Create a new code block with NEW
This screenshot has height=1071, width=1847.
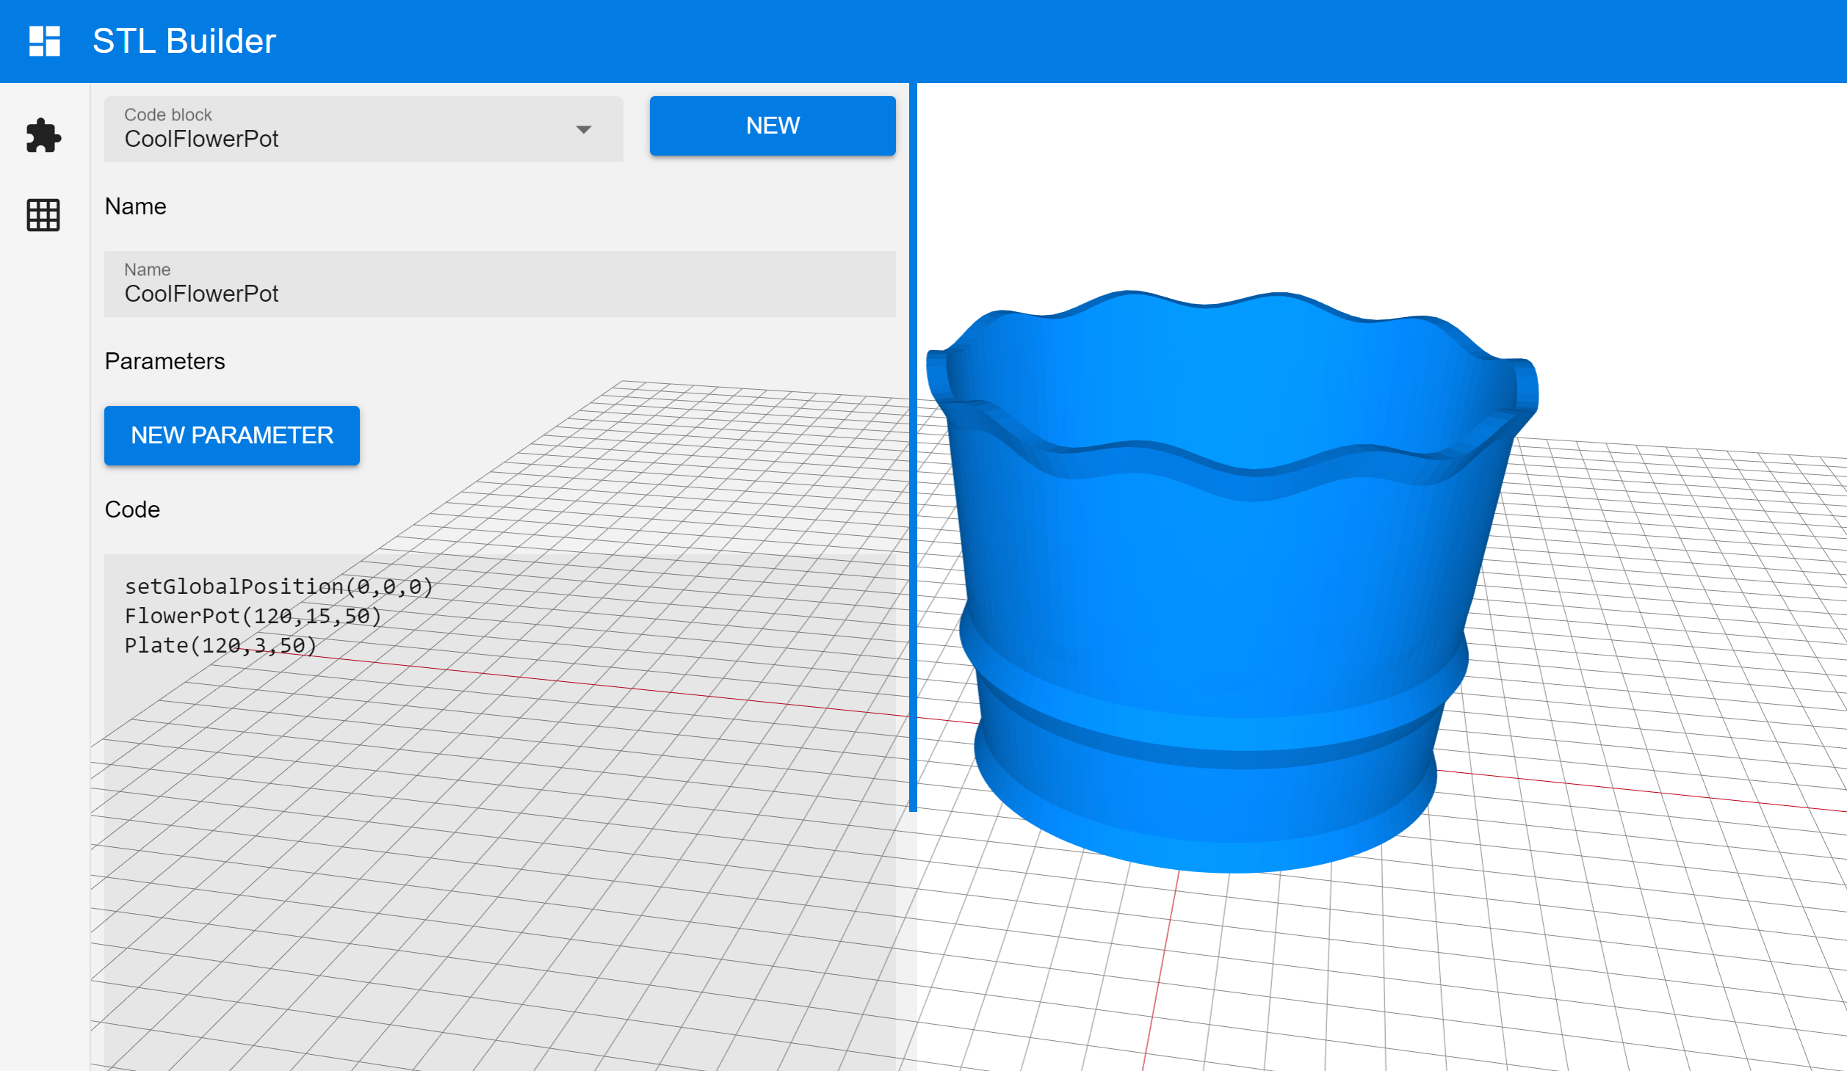773,126
